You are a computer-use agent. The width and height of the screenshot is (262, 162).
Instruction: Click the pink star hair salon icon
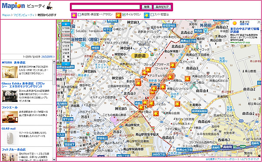pyautogui.click(x=74, y=15)
